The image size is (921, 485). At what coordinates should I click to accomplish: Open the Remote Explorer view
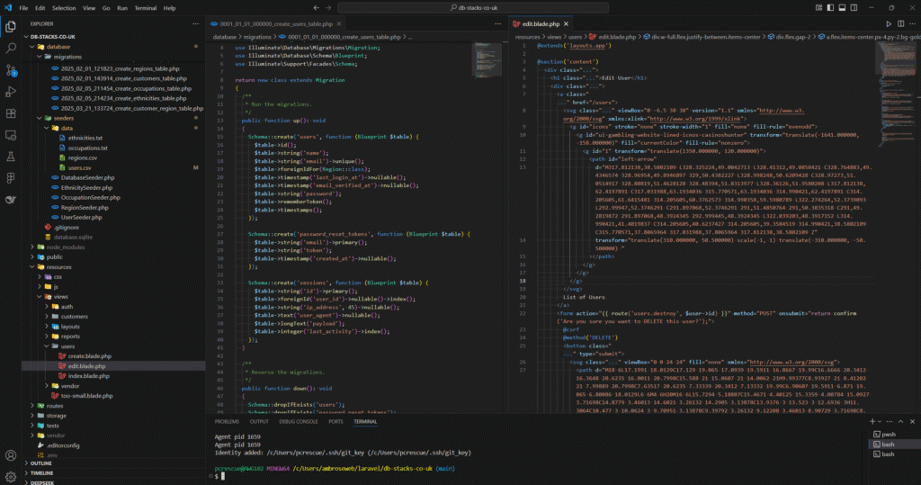(x=11, y=135)
